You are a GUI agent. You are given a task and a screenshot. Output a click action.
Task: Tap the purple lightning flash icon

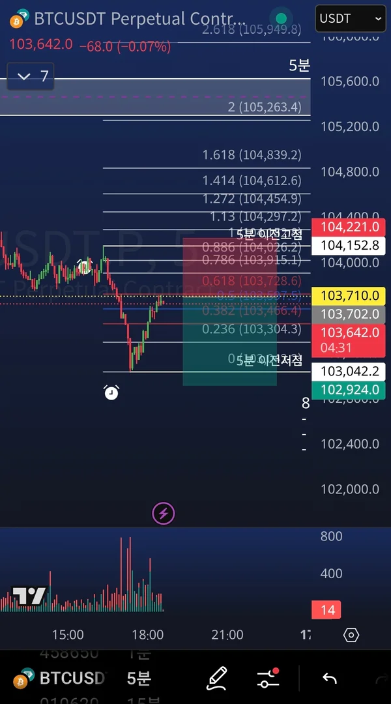pos(164,513)
